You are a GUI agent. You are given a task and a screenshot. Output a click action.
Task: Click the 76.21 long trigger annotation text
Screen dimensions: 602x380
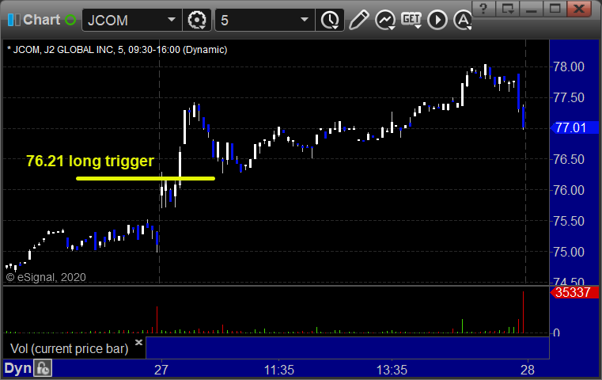(x=90, y=161)
